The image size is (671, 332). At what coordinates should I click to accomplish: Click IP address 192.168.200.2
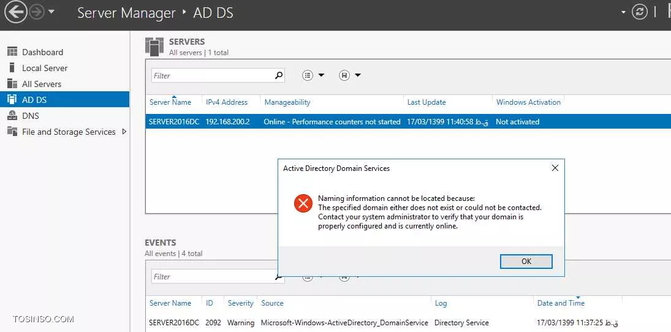tap(228, 122)
